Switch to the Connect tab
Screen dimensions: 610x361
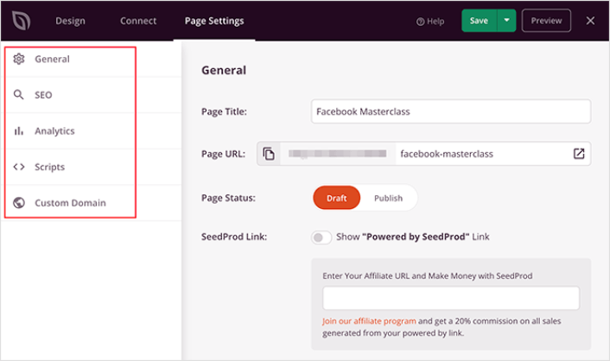138,21
